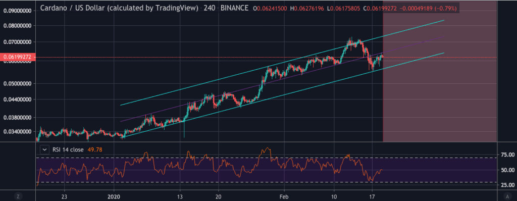Click the 0.03800000 price axis label

pyautogui.click(x=17, y=118)
